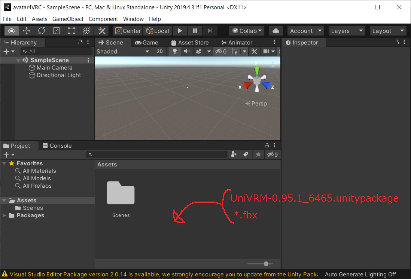Toggle hidden objects visibility in Scene
The image size is (411, 279).
221,52
